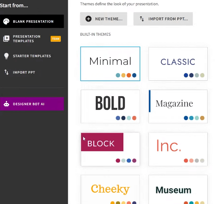This screenshot has width=215, height=204.
Task: Choose the Museum theme card
Action: click(178, 189)
